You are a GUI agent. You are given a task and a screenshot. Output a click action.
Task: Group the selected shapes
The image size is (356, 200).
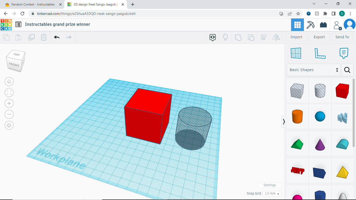tap(238, 37)
